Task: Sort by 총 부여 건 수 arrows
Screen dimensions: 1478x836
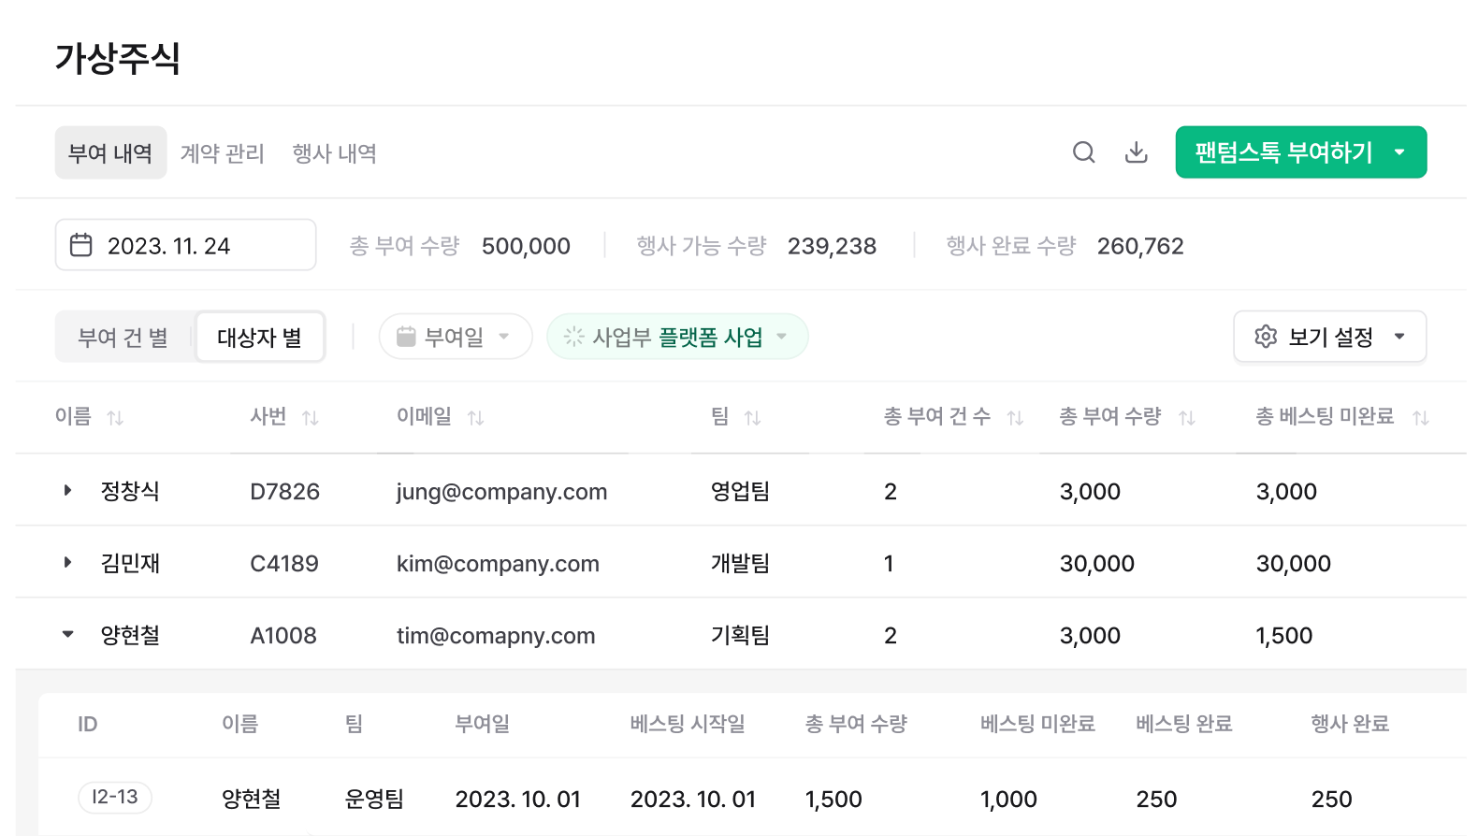Action: tap(1015, 418)
